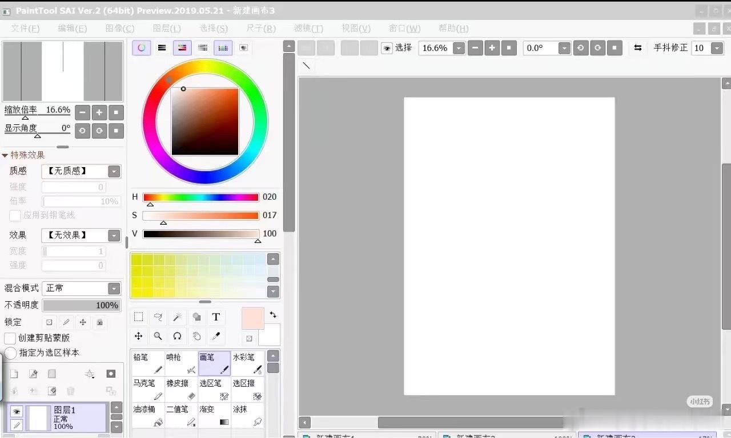Screen dimensions: 731x438
Task: Reset display angle in the navigator panel
Action: click(x=116, y=131)
